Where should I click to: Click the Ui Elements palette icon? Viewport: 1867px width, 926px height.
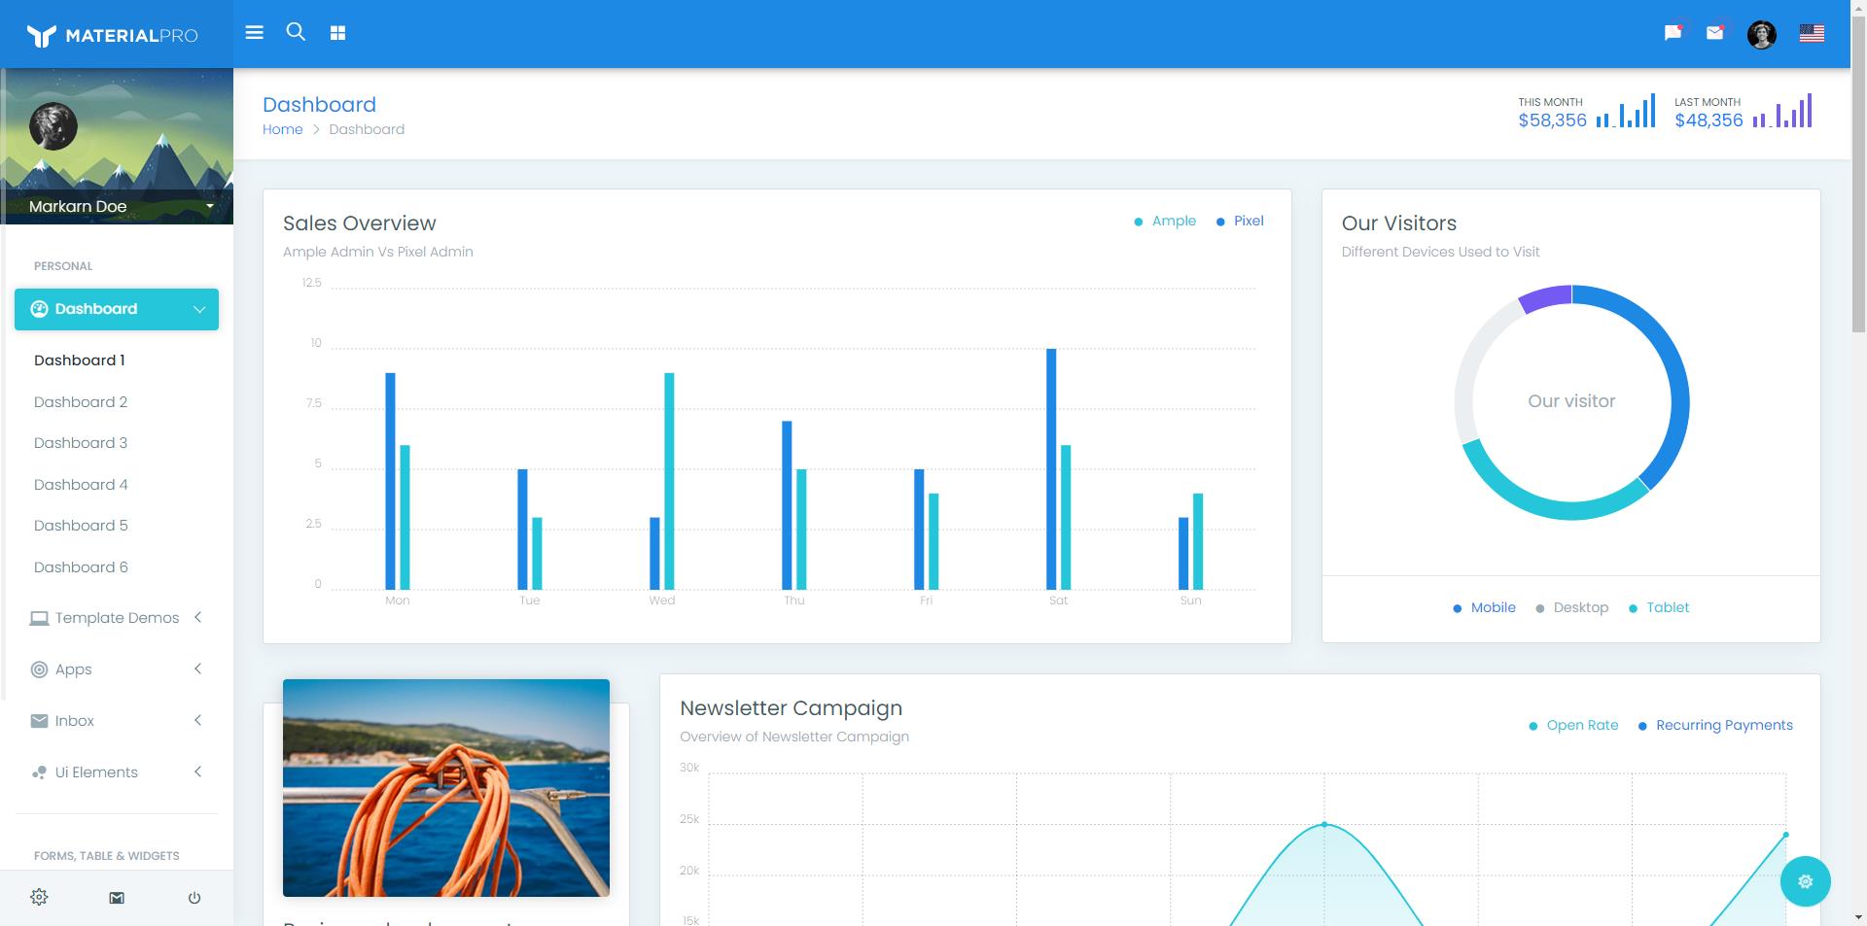coord(39,772)
